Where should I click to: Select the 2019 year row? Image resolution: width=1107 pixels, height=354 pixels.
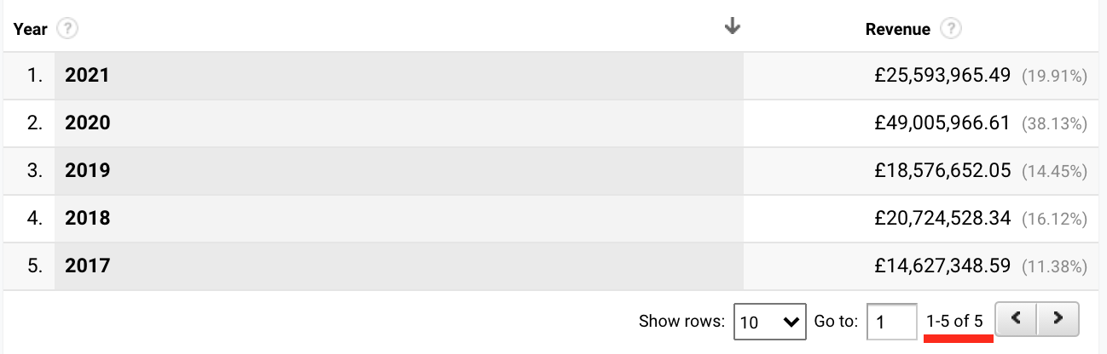click(553, 171)
